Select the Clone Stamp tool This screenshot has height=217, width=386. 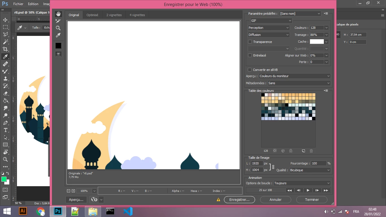[x=5, y=79]
